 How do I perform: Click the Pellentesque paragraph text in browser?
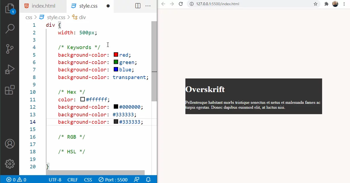click(x=253, y=105)
